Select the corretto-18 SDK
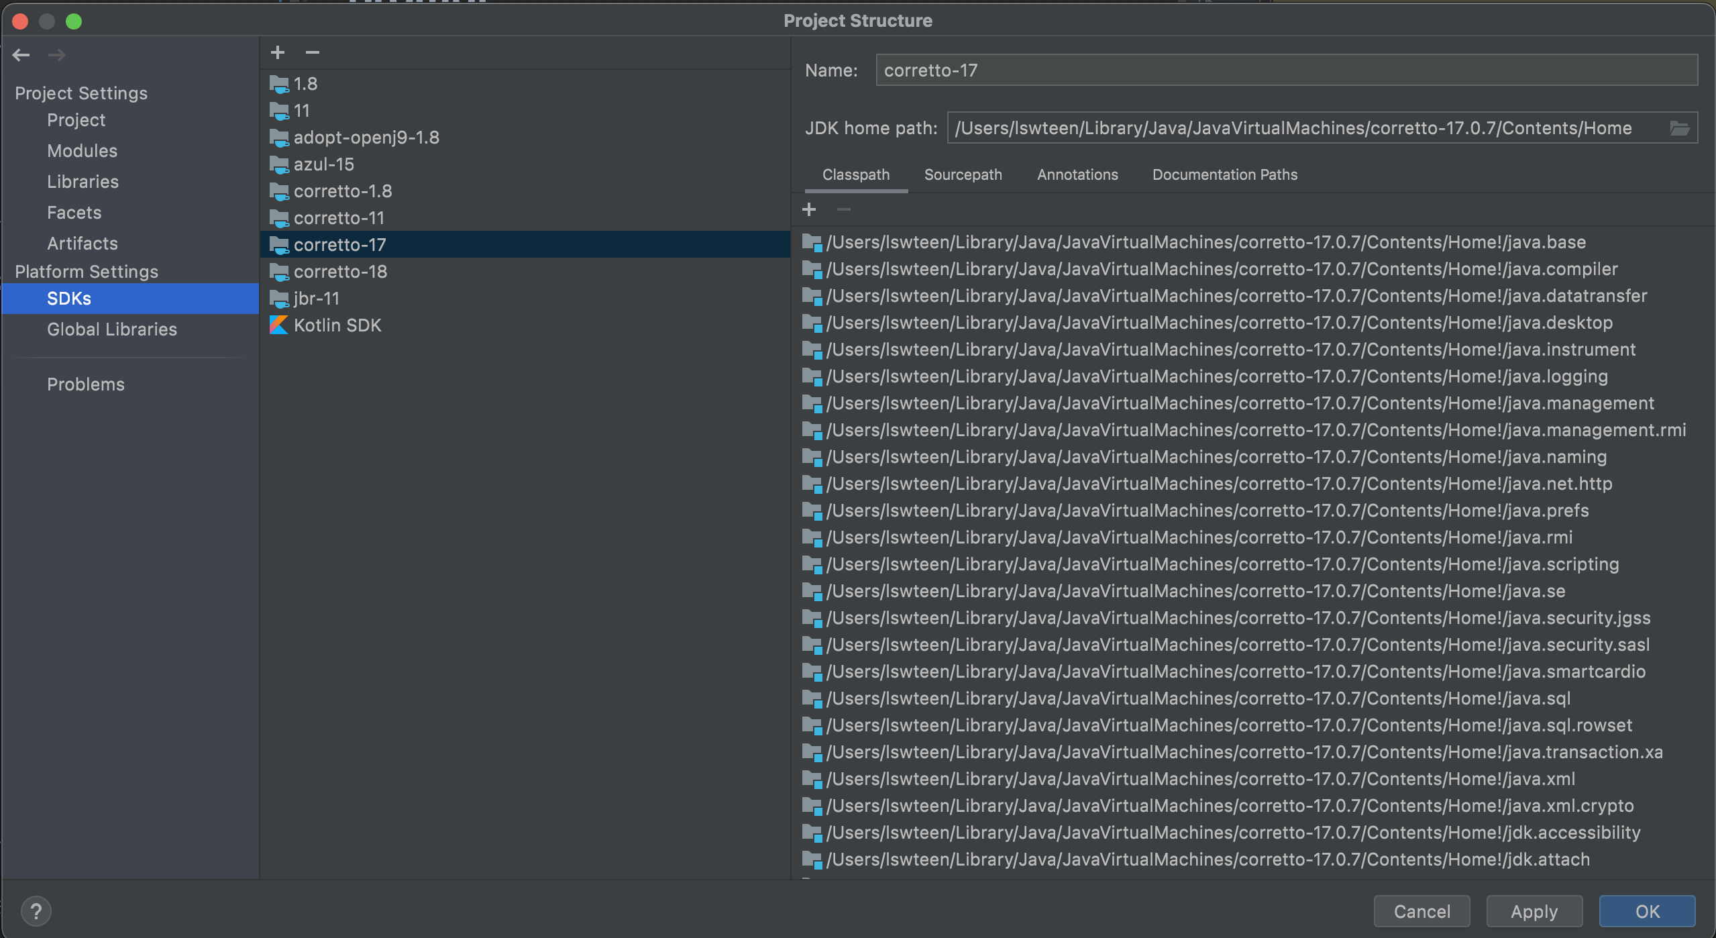 coord(340,272)
